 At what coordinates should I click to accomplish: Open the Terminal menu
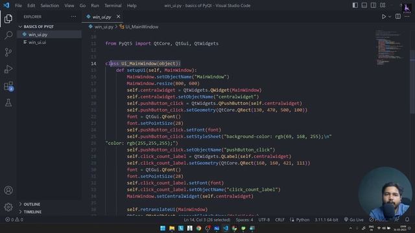point(113,5)
